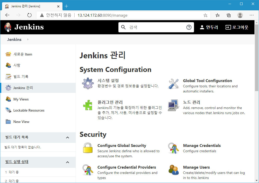
Task: Click the Jenkins search 검색 field
Action: click(156, 27)
